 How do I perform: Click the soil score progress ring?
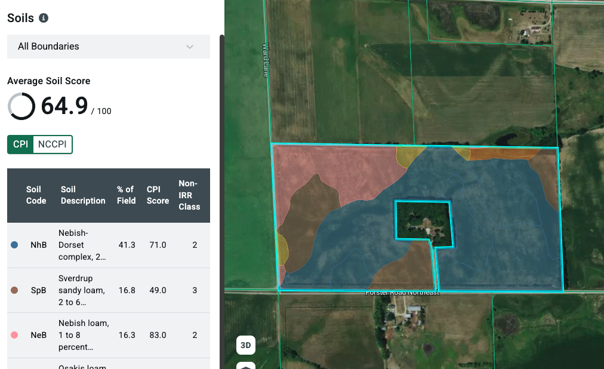[x=21, y=106]
